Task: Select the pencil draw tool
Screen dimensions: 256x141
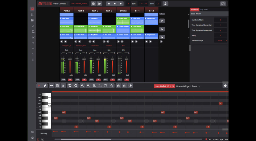Action: pos(45,86)
